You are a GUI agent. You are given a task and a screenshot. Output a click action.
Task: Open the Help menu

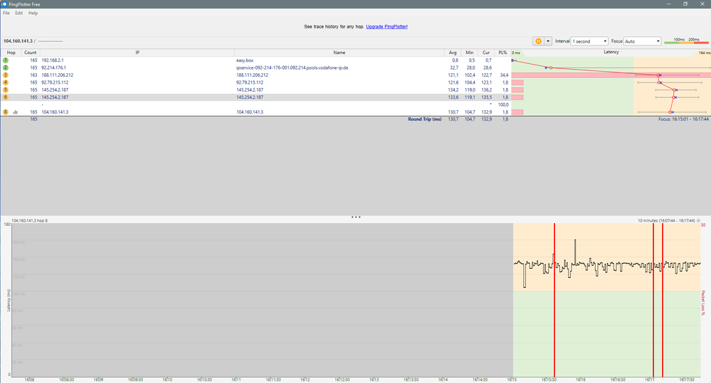[33, 13]
